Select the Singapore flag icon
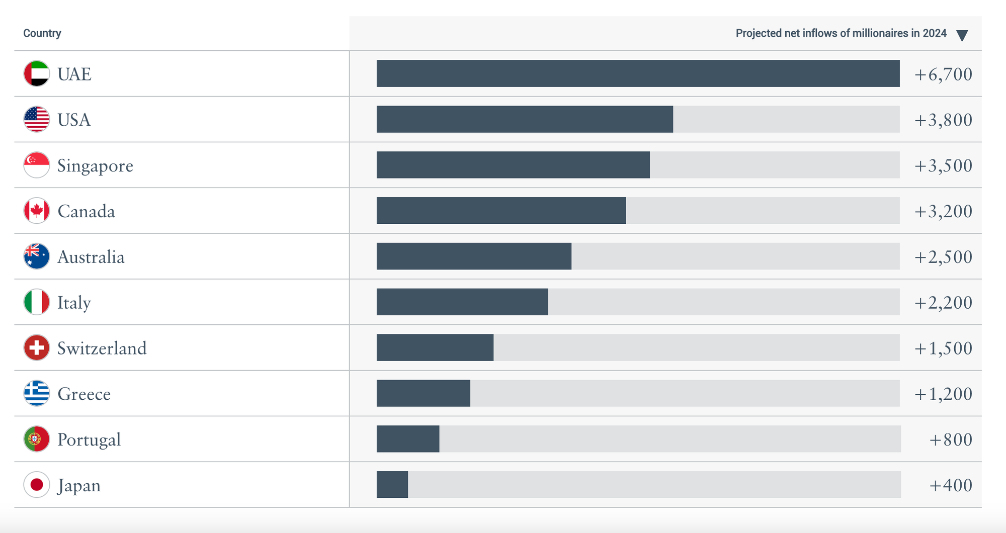 [37, 165]
